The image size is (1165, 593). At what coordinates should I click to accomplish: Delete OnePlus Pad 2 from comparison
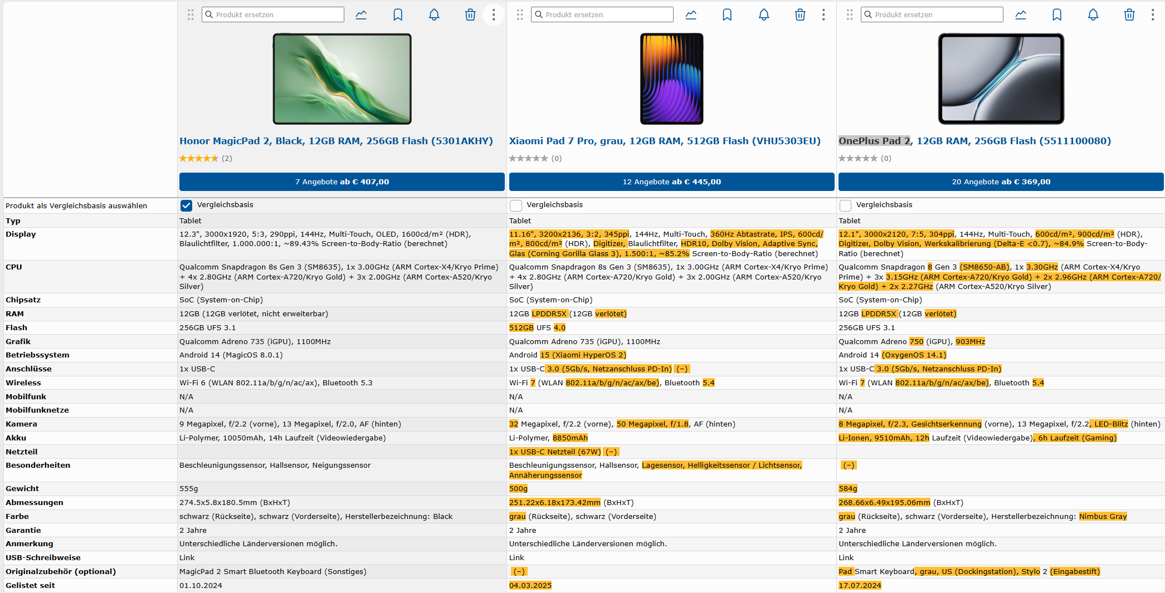[1129, 15]
